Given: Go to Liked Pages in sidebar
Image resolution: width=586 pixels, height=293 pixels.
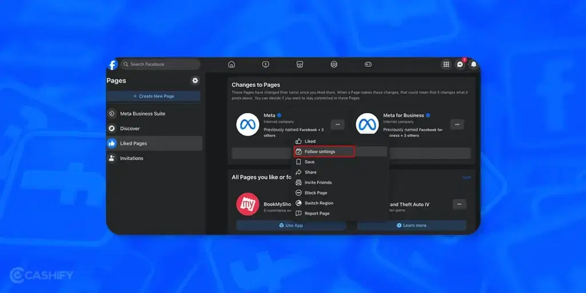Looking at the screenshot, I should (x=155, y=144).
